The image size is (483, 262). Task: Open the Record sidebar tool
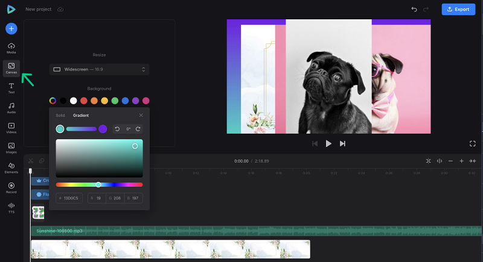pyautogui.click(x=11, y=188)
